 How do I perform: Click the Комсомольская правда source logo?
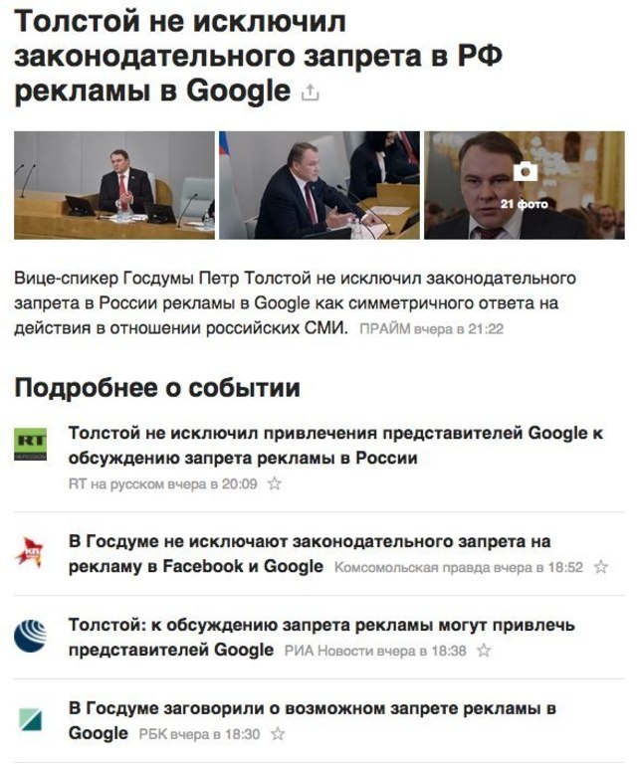coord(30,551)
